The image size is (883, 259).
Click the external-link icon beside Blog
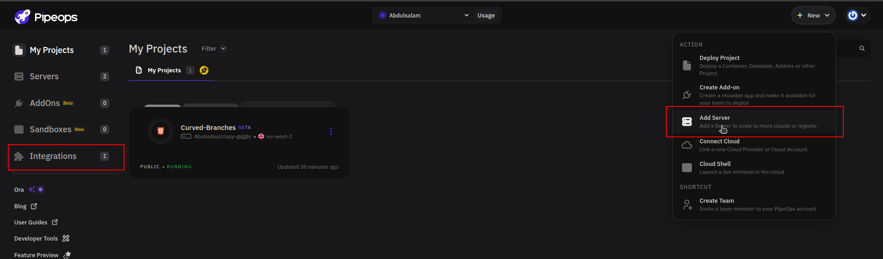34,206
